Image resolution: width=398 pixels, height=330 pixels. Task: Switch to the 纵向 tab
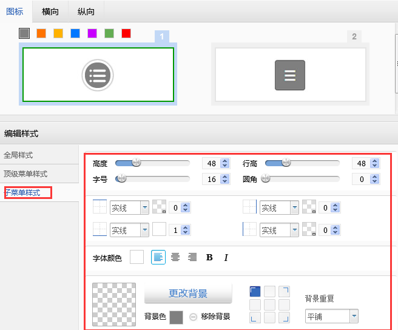[x=86, y=12]
